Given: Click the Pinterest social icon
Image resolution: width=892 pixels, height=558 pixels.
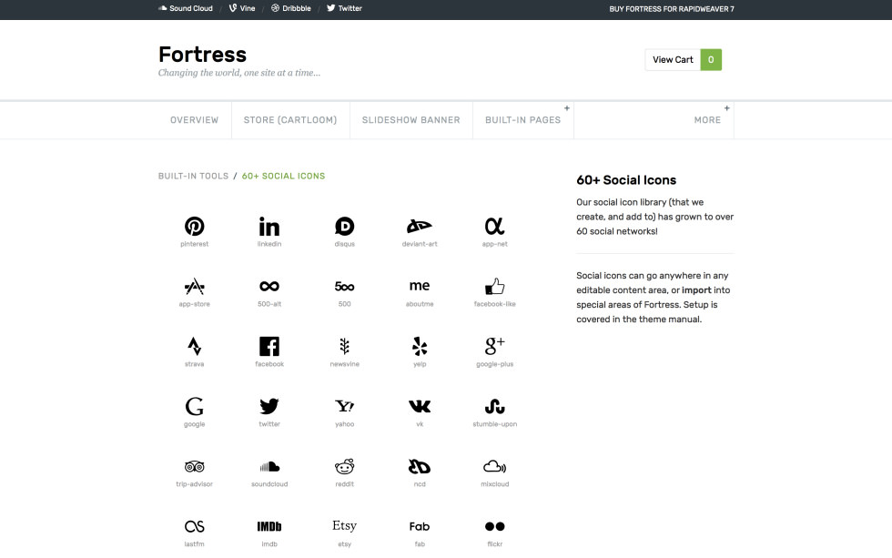Looking at the screenshot, I should [194, 226].
